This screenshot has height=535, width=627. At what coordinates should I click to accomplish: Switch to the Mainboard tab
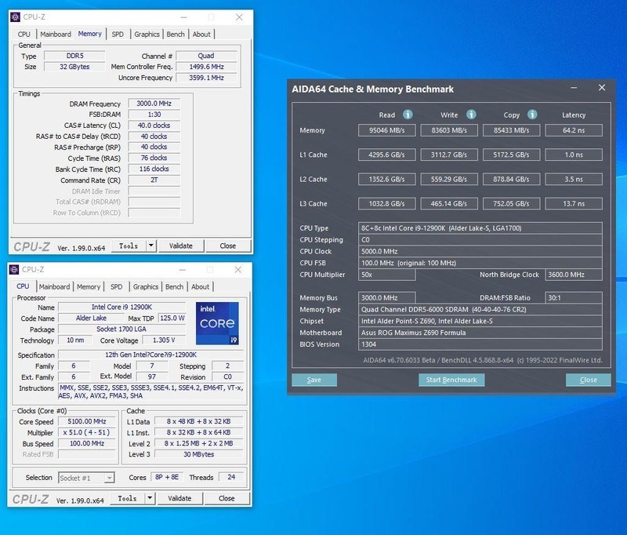[55, 34]
